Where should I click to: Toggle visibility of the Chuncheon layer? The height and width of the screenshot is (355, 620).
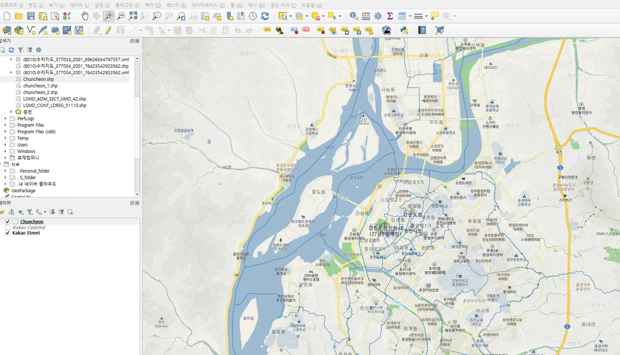8,222
